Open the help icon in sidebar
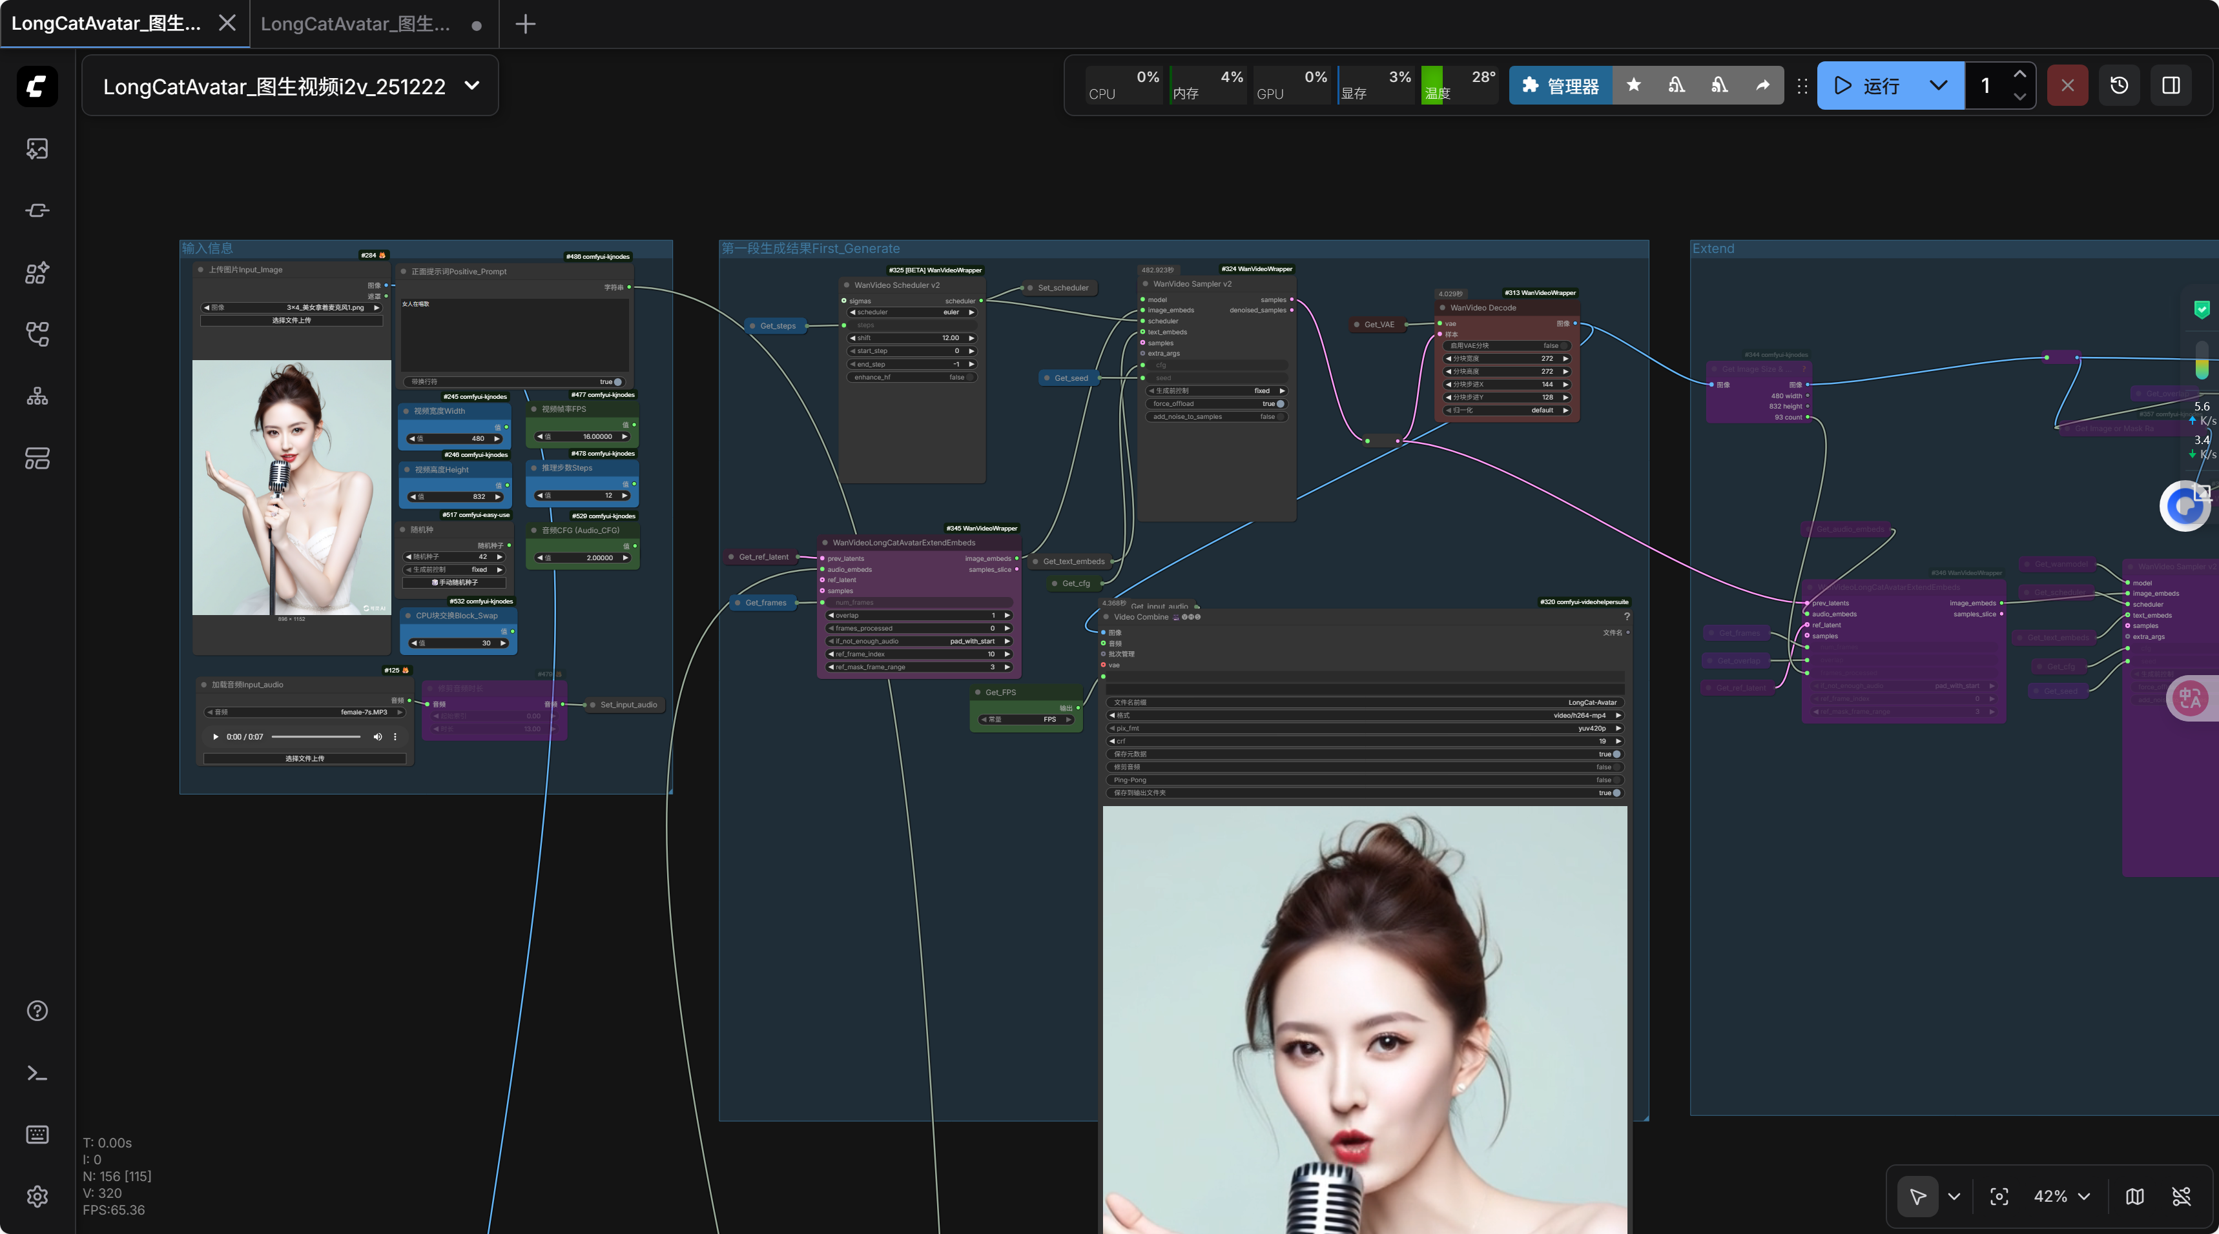This screenshot has width=2219, height=1234. 37,1011
